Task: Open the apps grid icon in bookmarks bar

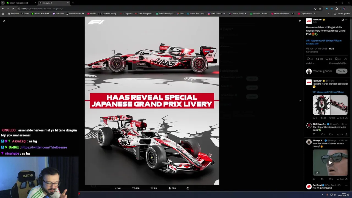Action: 3,14
